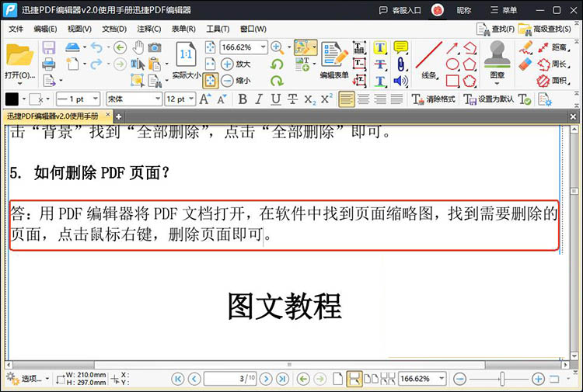Click the page number field 3/10

click(230, 379)
